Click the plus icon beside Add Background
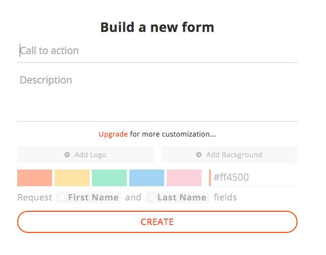The image size is (326, 255). (x=199, y=155)
